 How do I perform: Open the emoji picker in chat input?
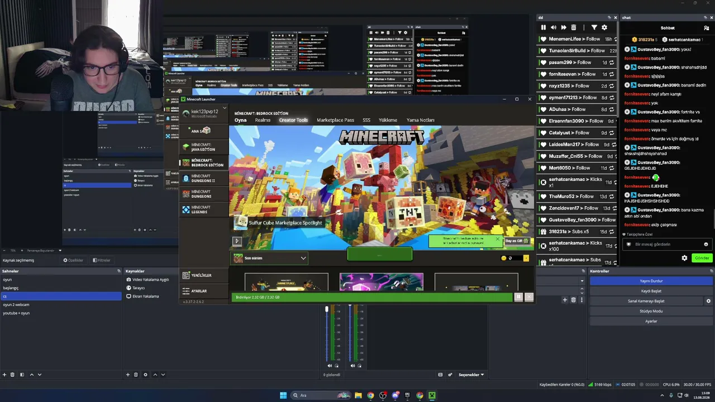point(706,244)
